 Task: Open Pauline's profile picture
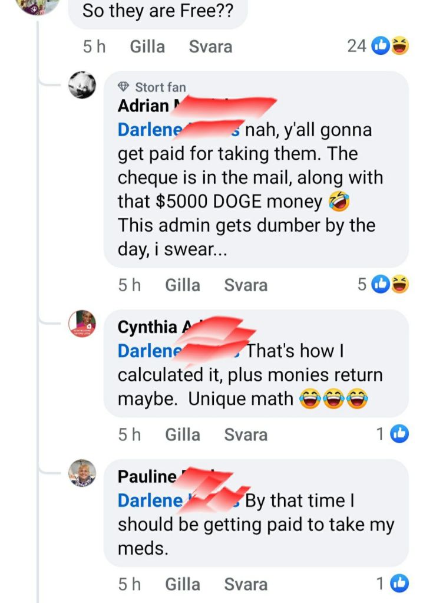click(82, 473)
